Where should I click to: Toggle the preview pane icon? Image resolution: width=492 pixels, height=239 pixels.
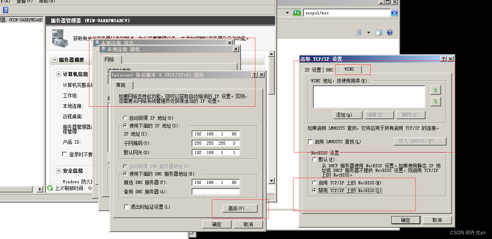click(379, 33)
